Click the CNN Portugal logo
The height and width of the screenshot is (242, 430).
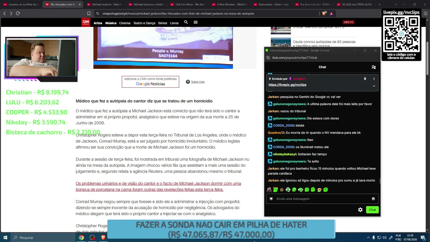[86, 23]
